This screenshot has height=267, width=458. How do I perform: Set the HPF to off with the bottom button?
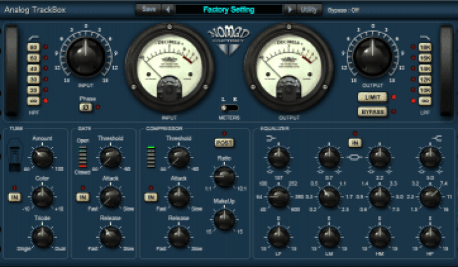(x=33, y=101)
